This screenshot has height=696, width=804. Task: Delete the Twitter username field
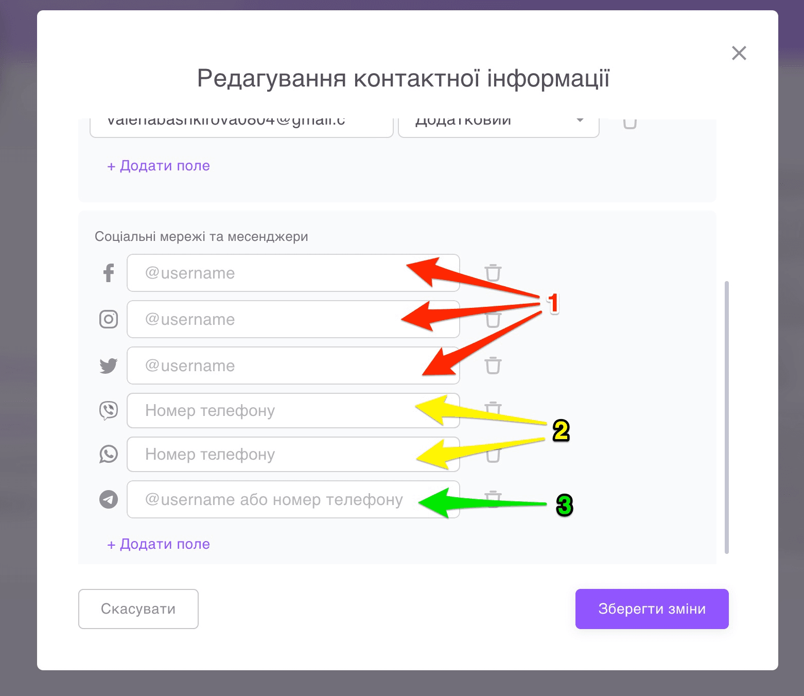(493, 366)
